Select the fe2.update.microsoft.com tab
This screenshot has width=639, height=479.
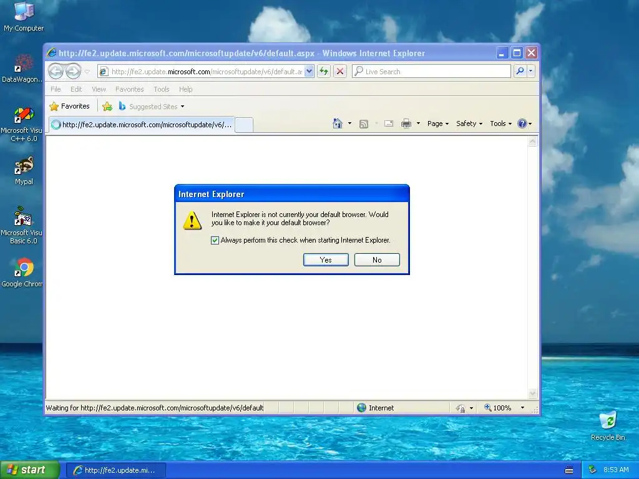click(x=142, y=125)
